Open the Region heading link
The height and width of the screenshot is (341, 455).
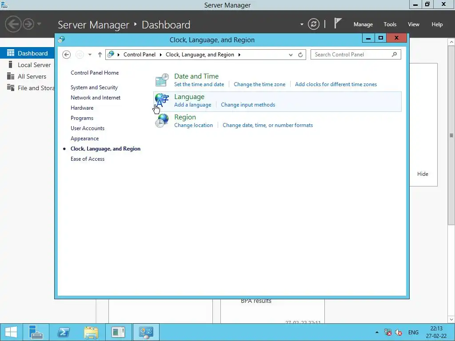[185, 117]
